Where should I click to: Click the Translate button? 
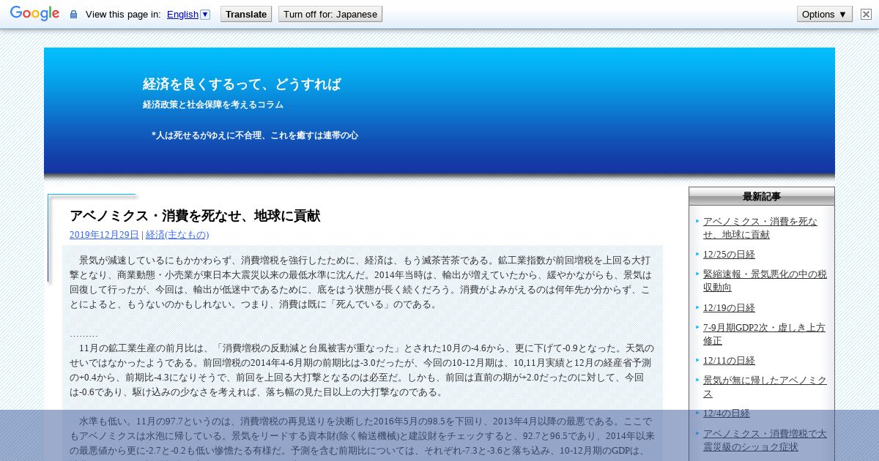click(246, 14)
